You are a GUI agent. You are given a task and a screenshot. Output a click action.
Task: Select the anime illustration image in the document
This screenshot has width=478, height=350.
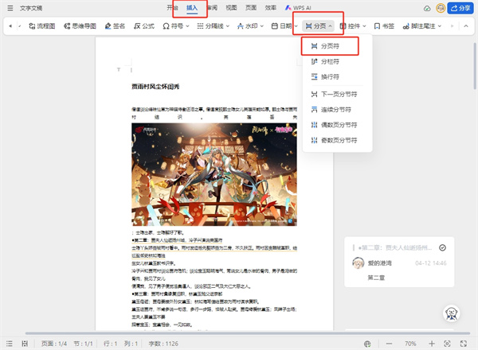click(214, 174)
